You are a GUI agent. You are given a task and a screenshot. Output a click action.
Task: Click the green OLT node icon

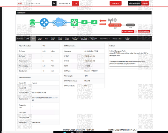coord(74,23)
